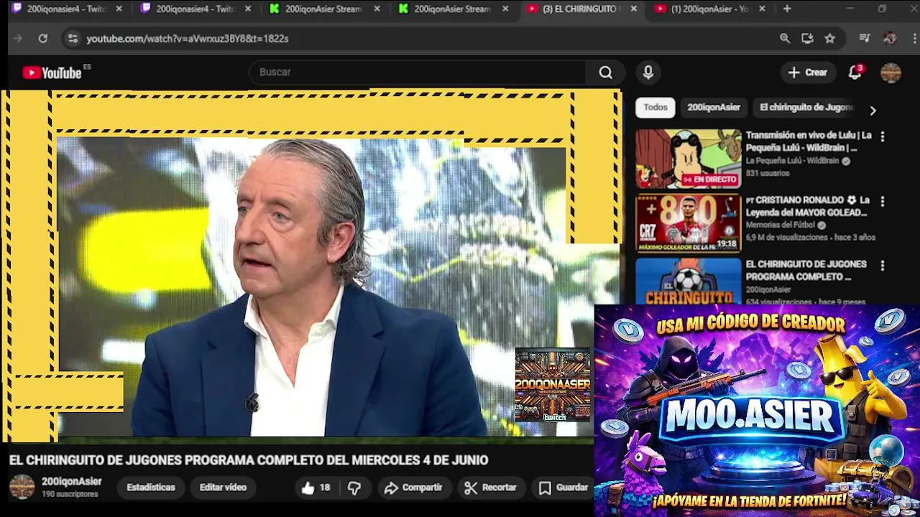Click the Compartir share button
Image resolution: width=920 pixels, height=517 pixels.
point(413,488)
